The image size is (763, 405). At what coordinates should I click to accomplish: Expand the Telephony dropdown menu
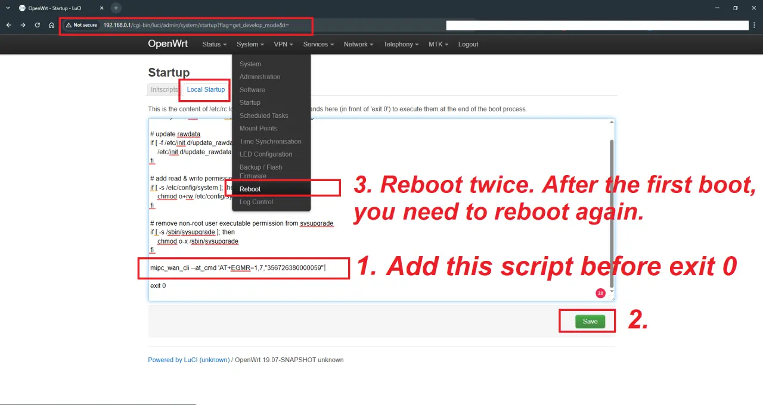pos(401,44)
